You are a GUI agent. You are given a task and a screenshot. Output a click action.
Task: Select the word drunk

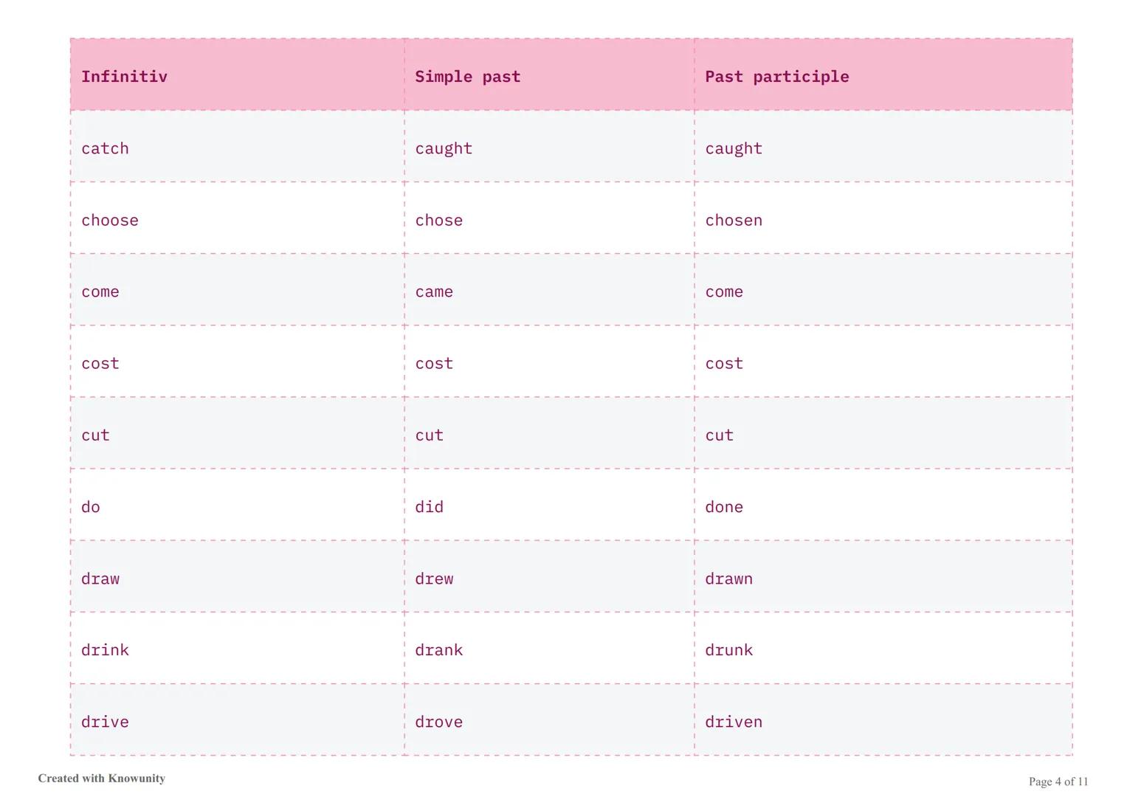coord(728,650)
